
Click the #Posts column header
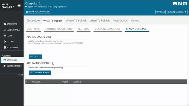pos(65,82)
